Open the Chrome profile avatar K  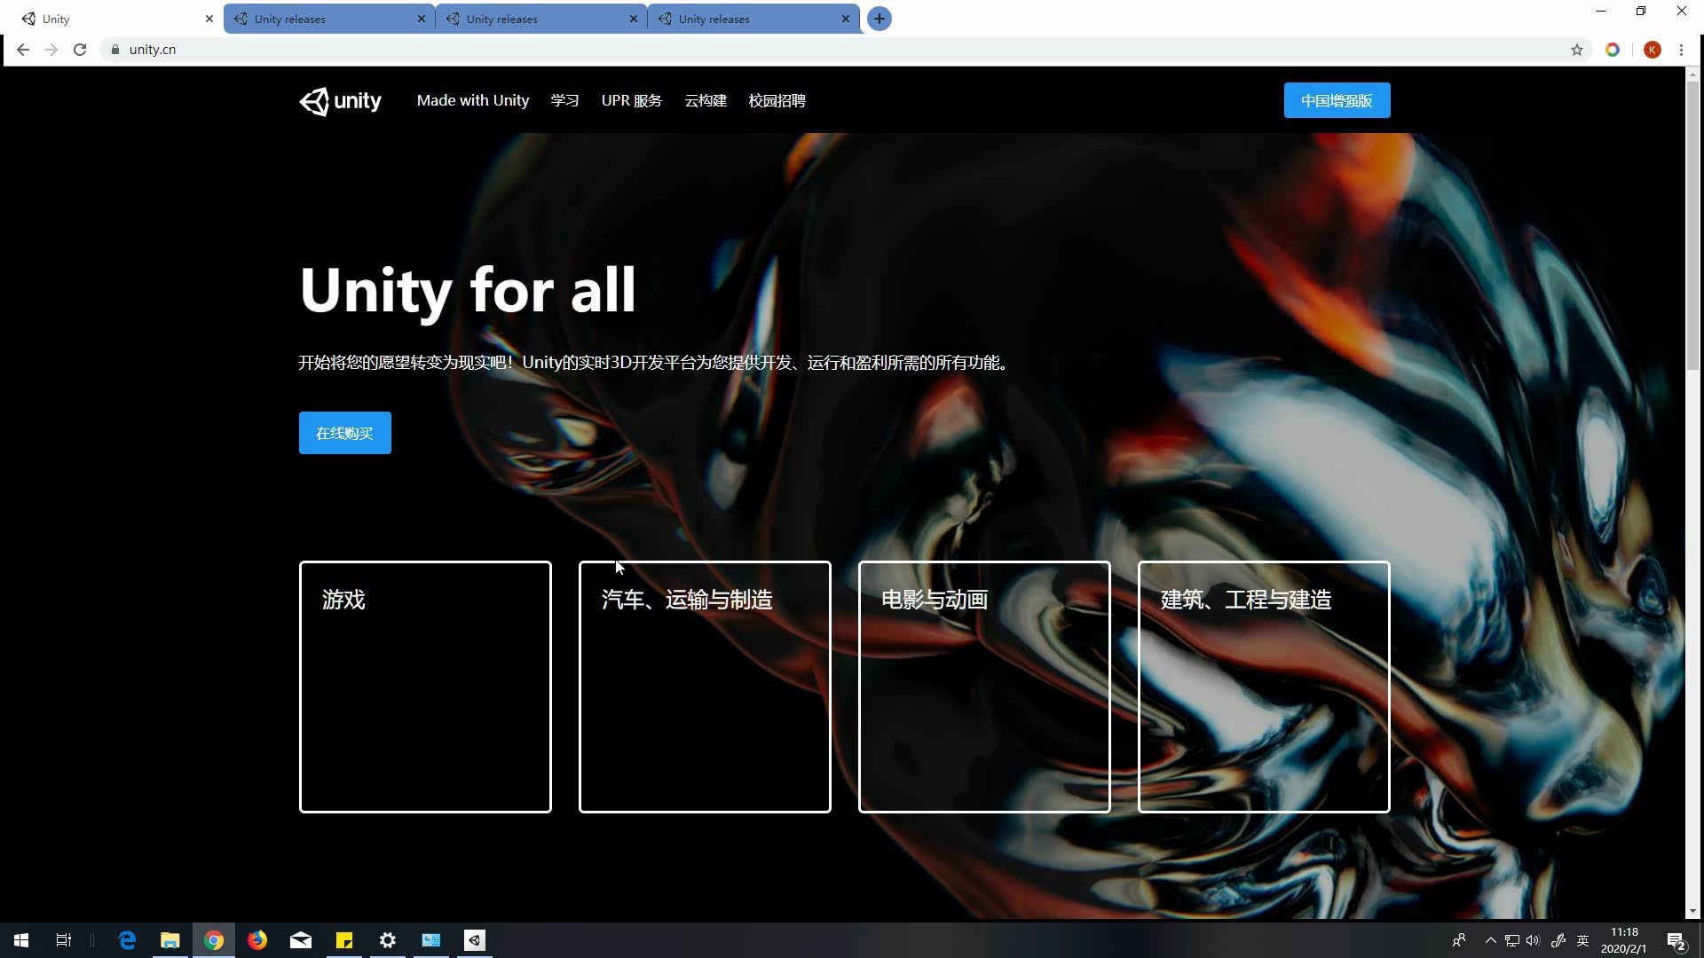click(1652, 50)
